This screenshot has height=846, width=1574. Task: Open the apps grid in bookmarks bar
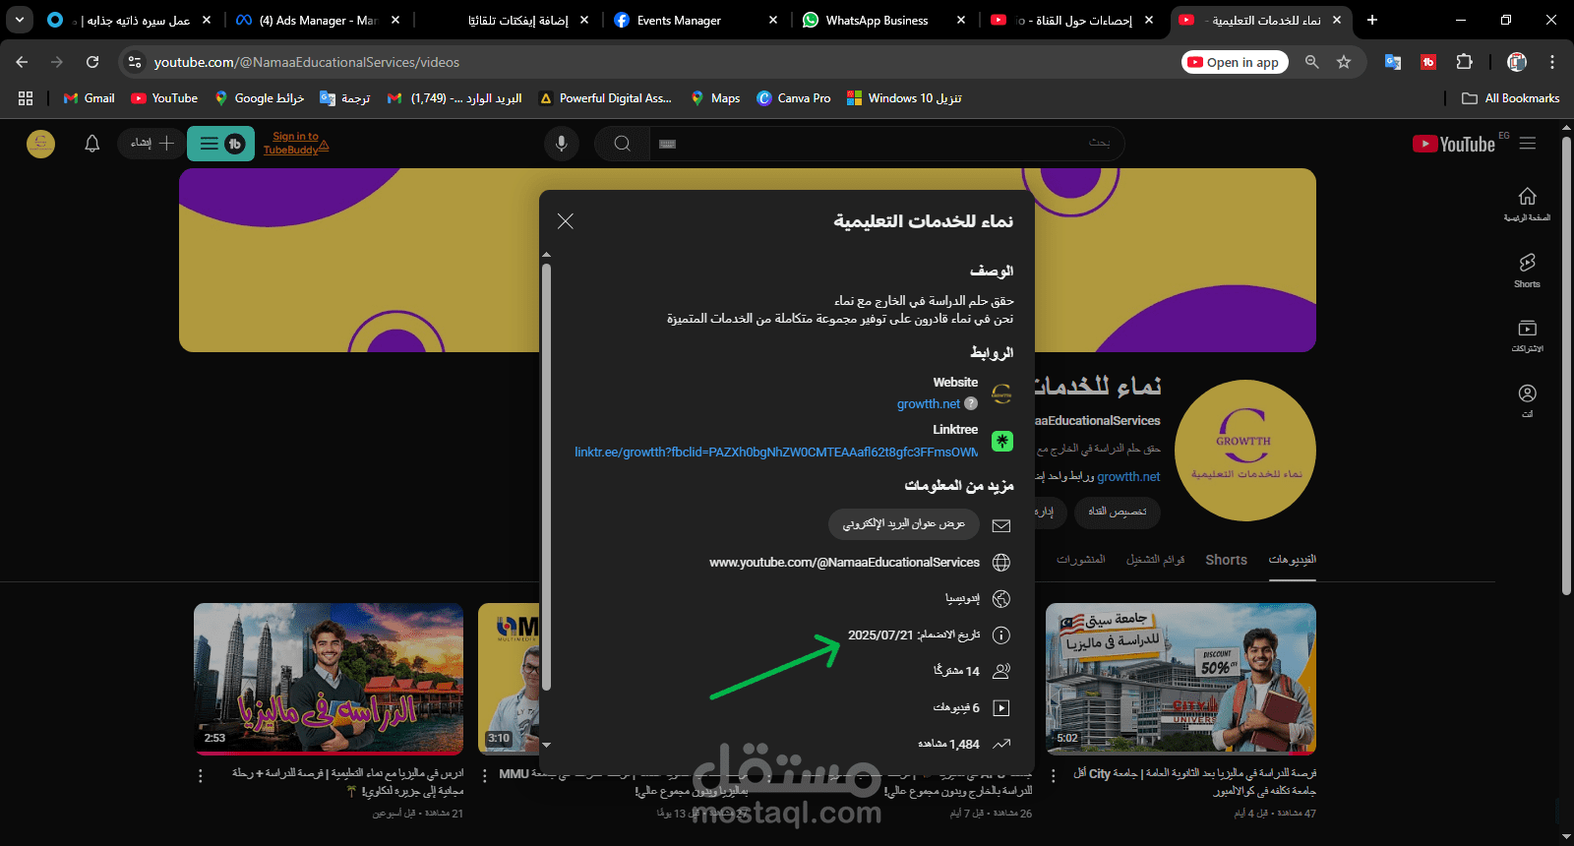[x=26, y=98]
